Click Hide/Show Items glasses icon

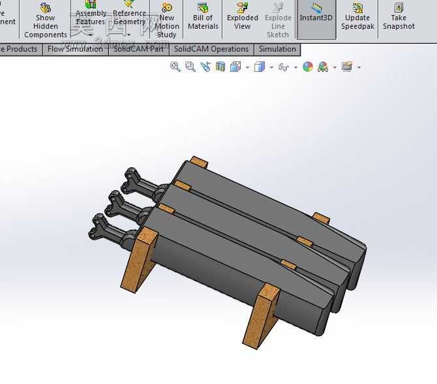tap(284, 67)
